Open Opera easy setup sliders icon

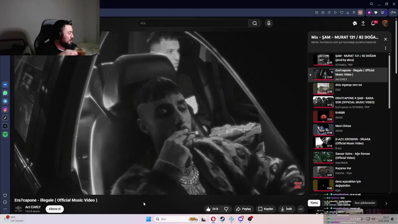pyautogui.click(x=354, y=12)
